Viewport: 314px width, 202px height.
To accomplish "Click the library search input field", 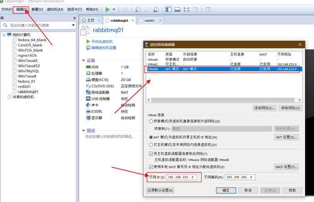I will click(39, 25).
